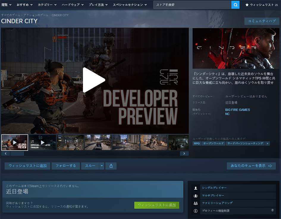Expand the カテゴリー menu

[x=47, y=5]
